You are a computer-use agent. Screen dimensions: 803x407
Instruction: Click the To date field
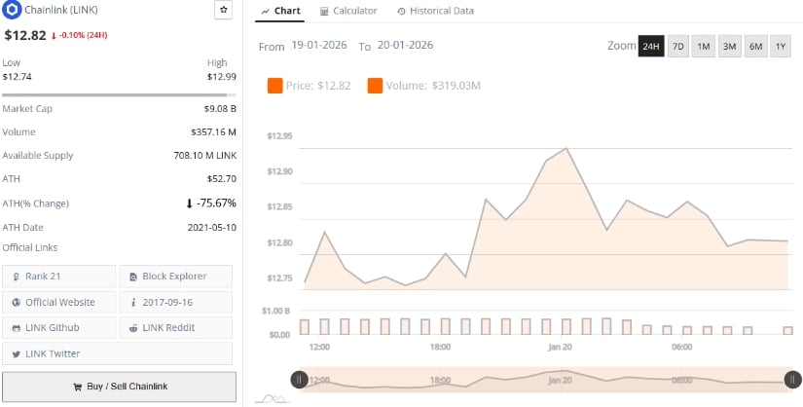404,46
